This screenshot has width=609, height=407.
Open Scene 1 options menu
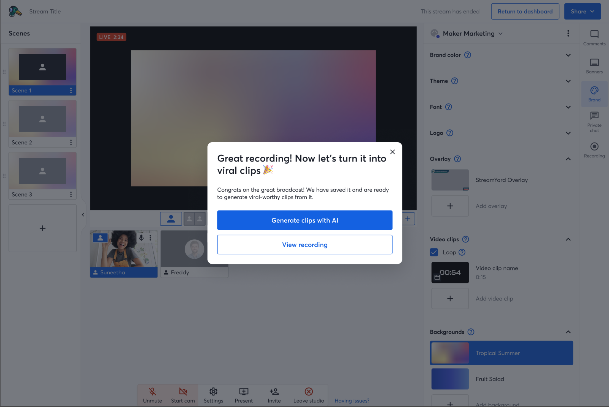[71, 90]
